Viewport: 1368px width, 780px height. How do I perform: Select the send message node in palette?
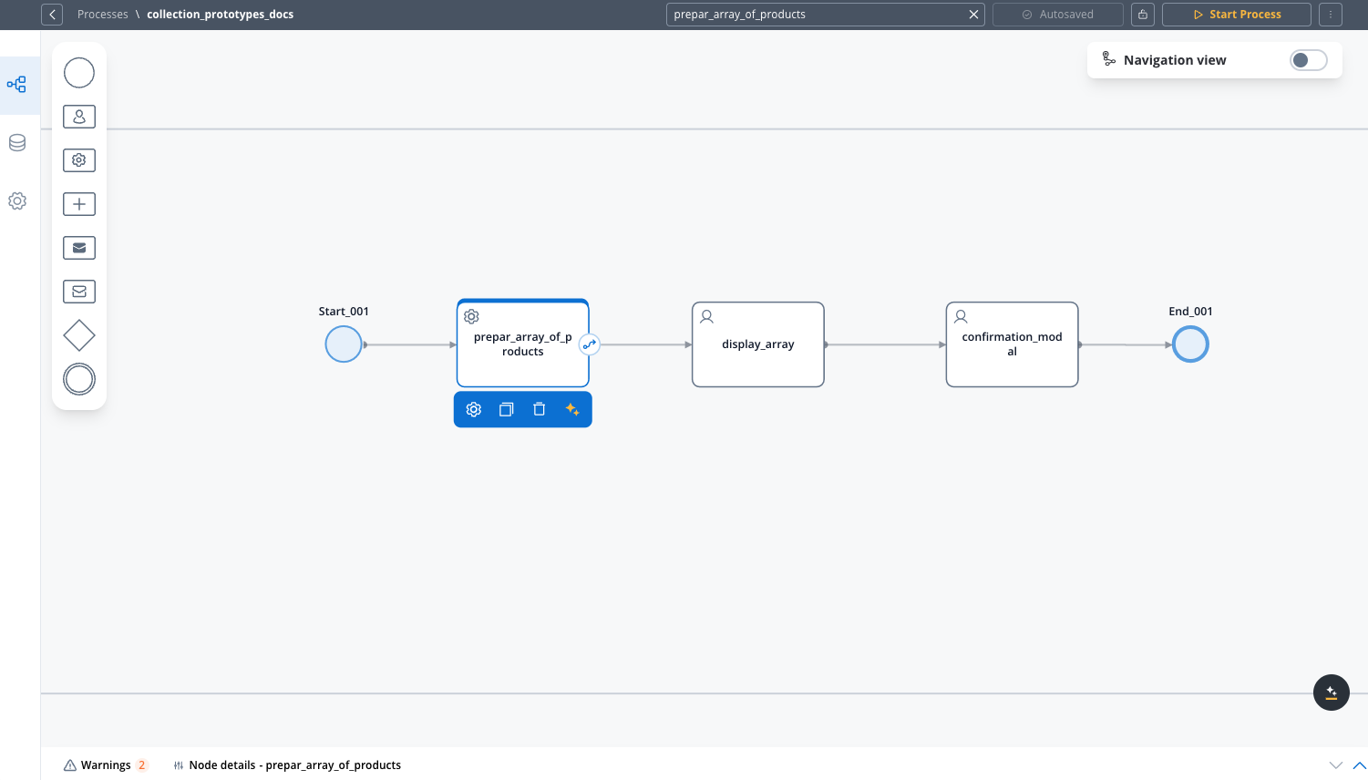[x=79, y=248]
